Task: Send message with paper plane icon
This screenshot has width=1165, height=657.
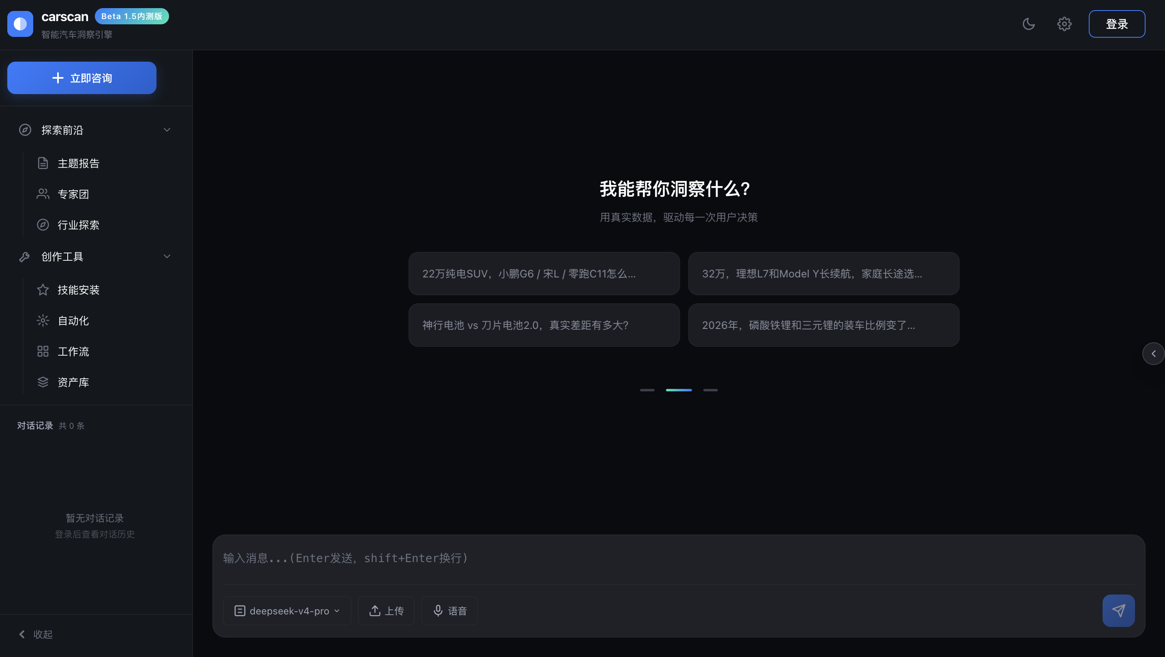Action: [1118, 611]
